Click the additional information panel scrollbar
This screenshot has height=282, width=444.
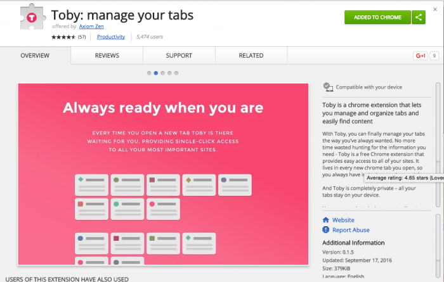tap(438, 245)
